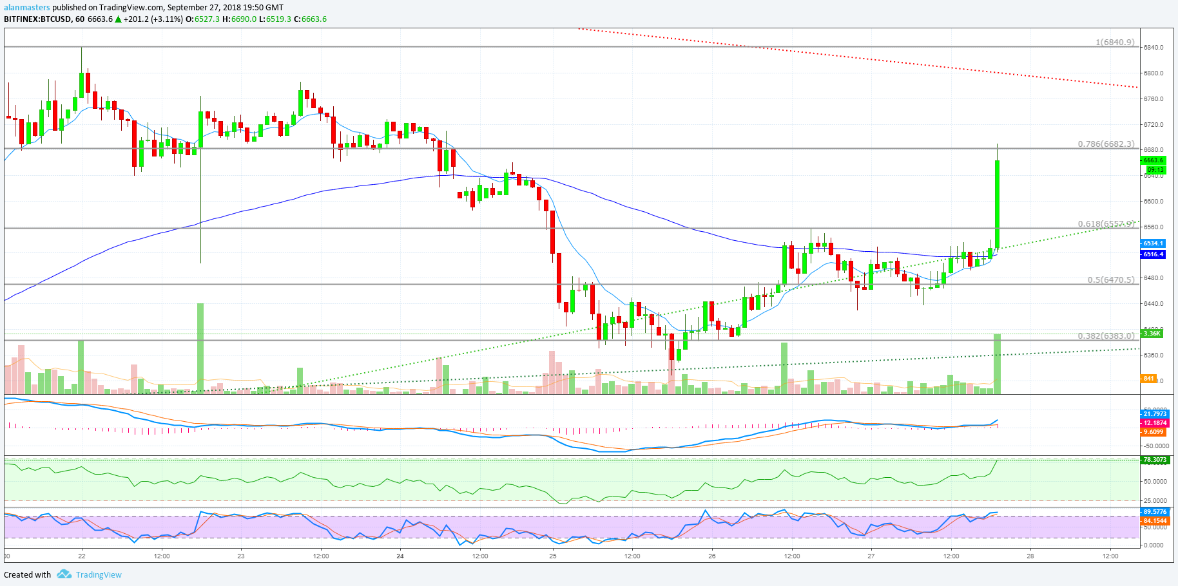Click the 9.6099 signal value tag
This screenshot has width=1178, height=586.
1154,432
